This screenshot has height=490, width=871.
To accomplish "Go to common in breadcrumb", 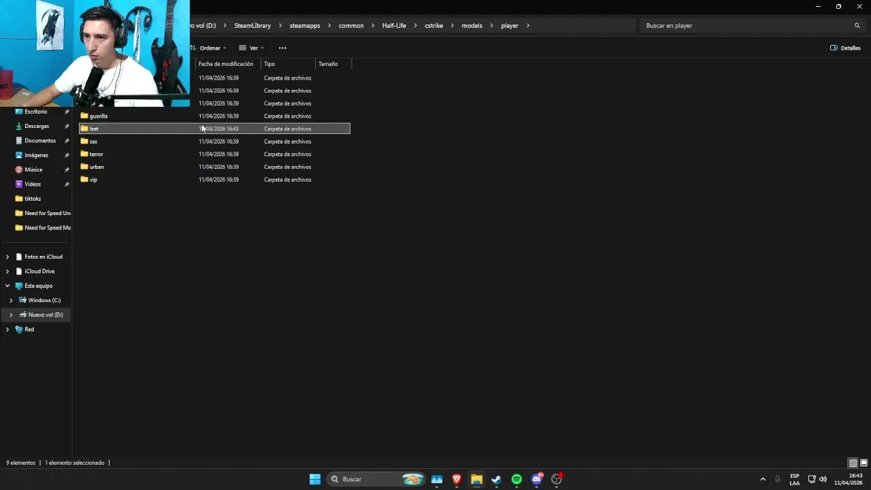I will click(x=351, y=25).
